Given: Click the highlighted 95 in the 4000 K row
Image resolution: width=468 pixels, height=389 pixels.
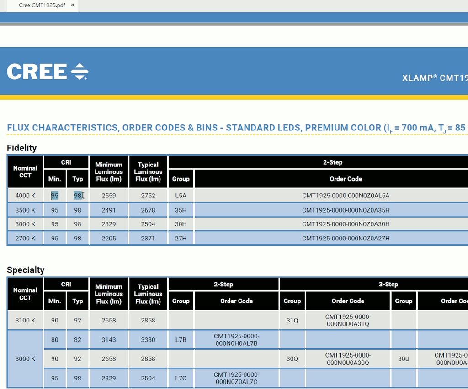Looking at the screenshot, I should tap(55, 196).
